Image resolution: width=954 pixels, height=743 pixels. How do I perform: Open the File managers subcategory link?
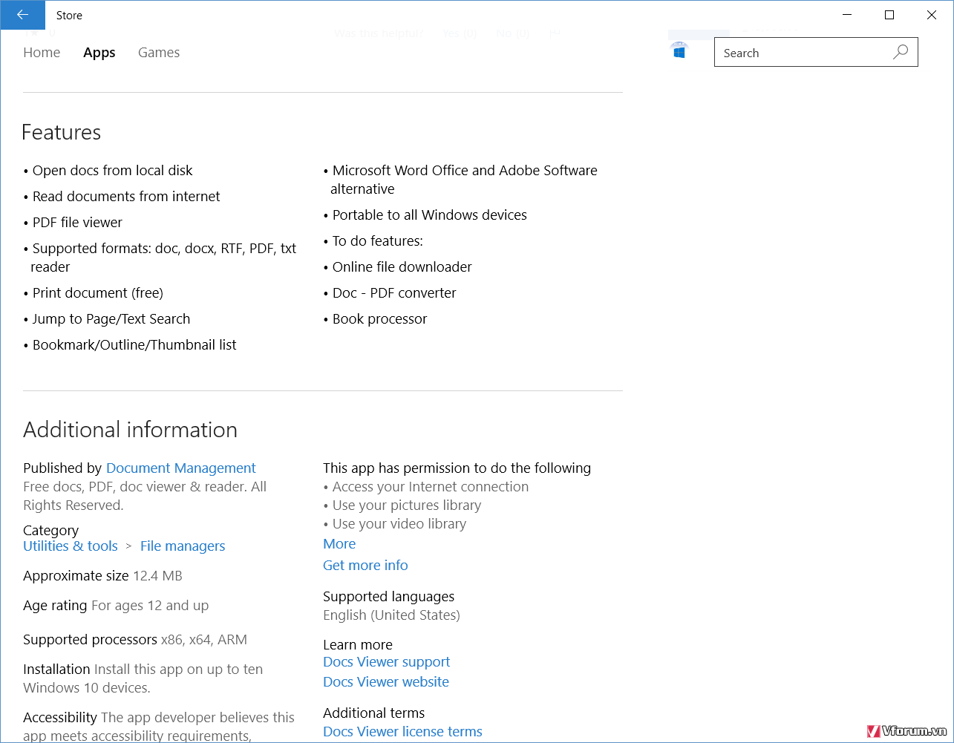click(x=183, y=546)
